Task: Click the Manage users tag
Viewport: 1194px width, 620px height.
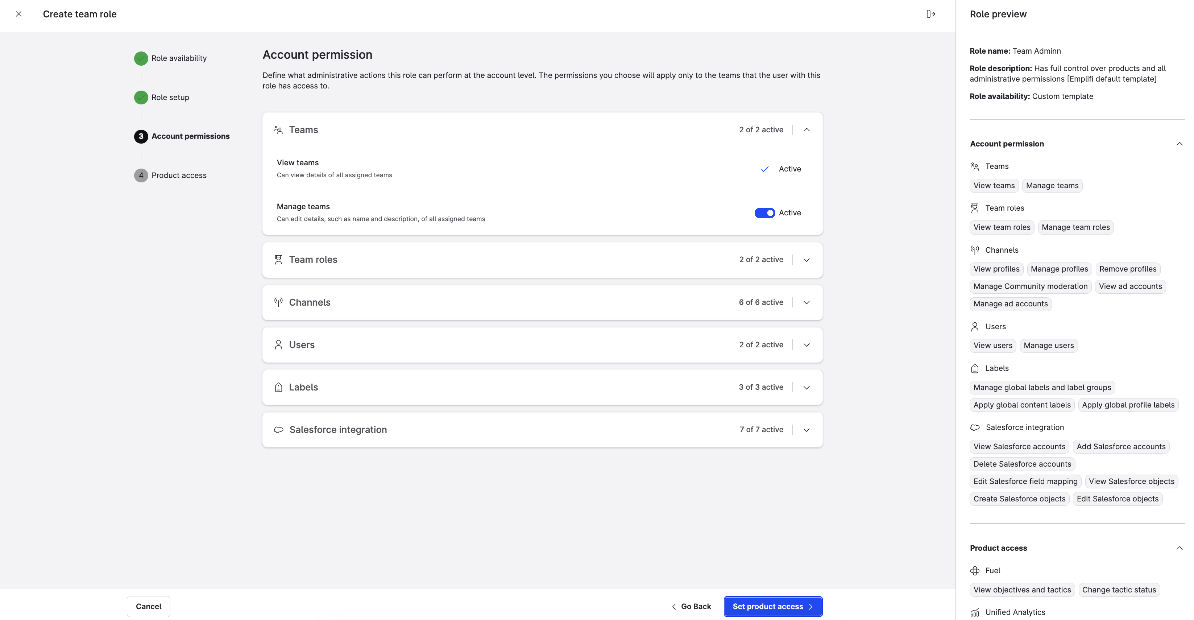Action: click(x=1048, y=346)
